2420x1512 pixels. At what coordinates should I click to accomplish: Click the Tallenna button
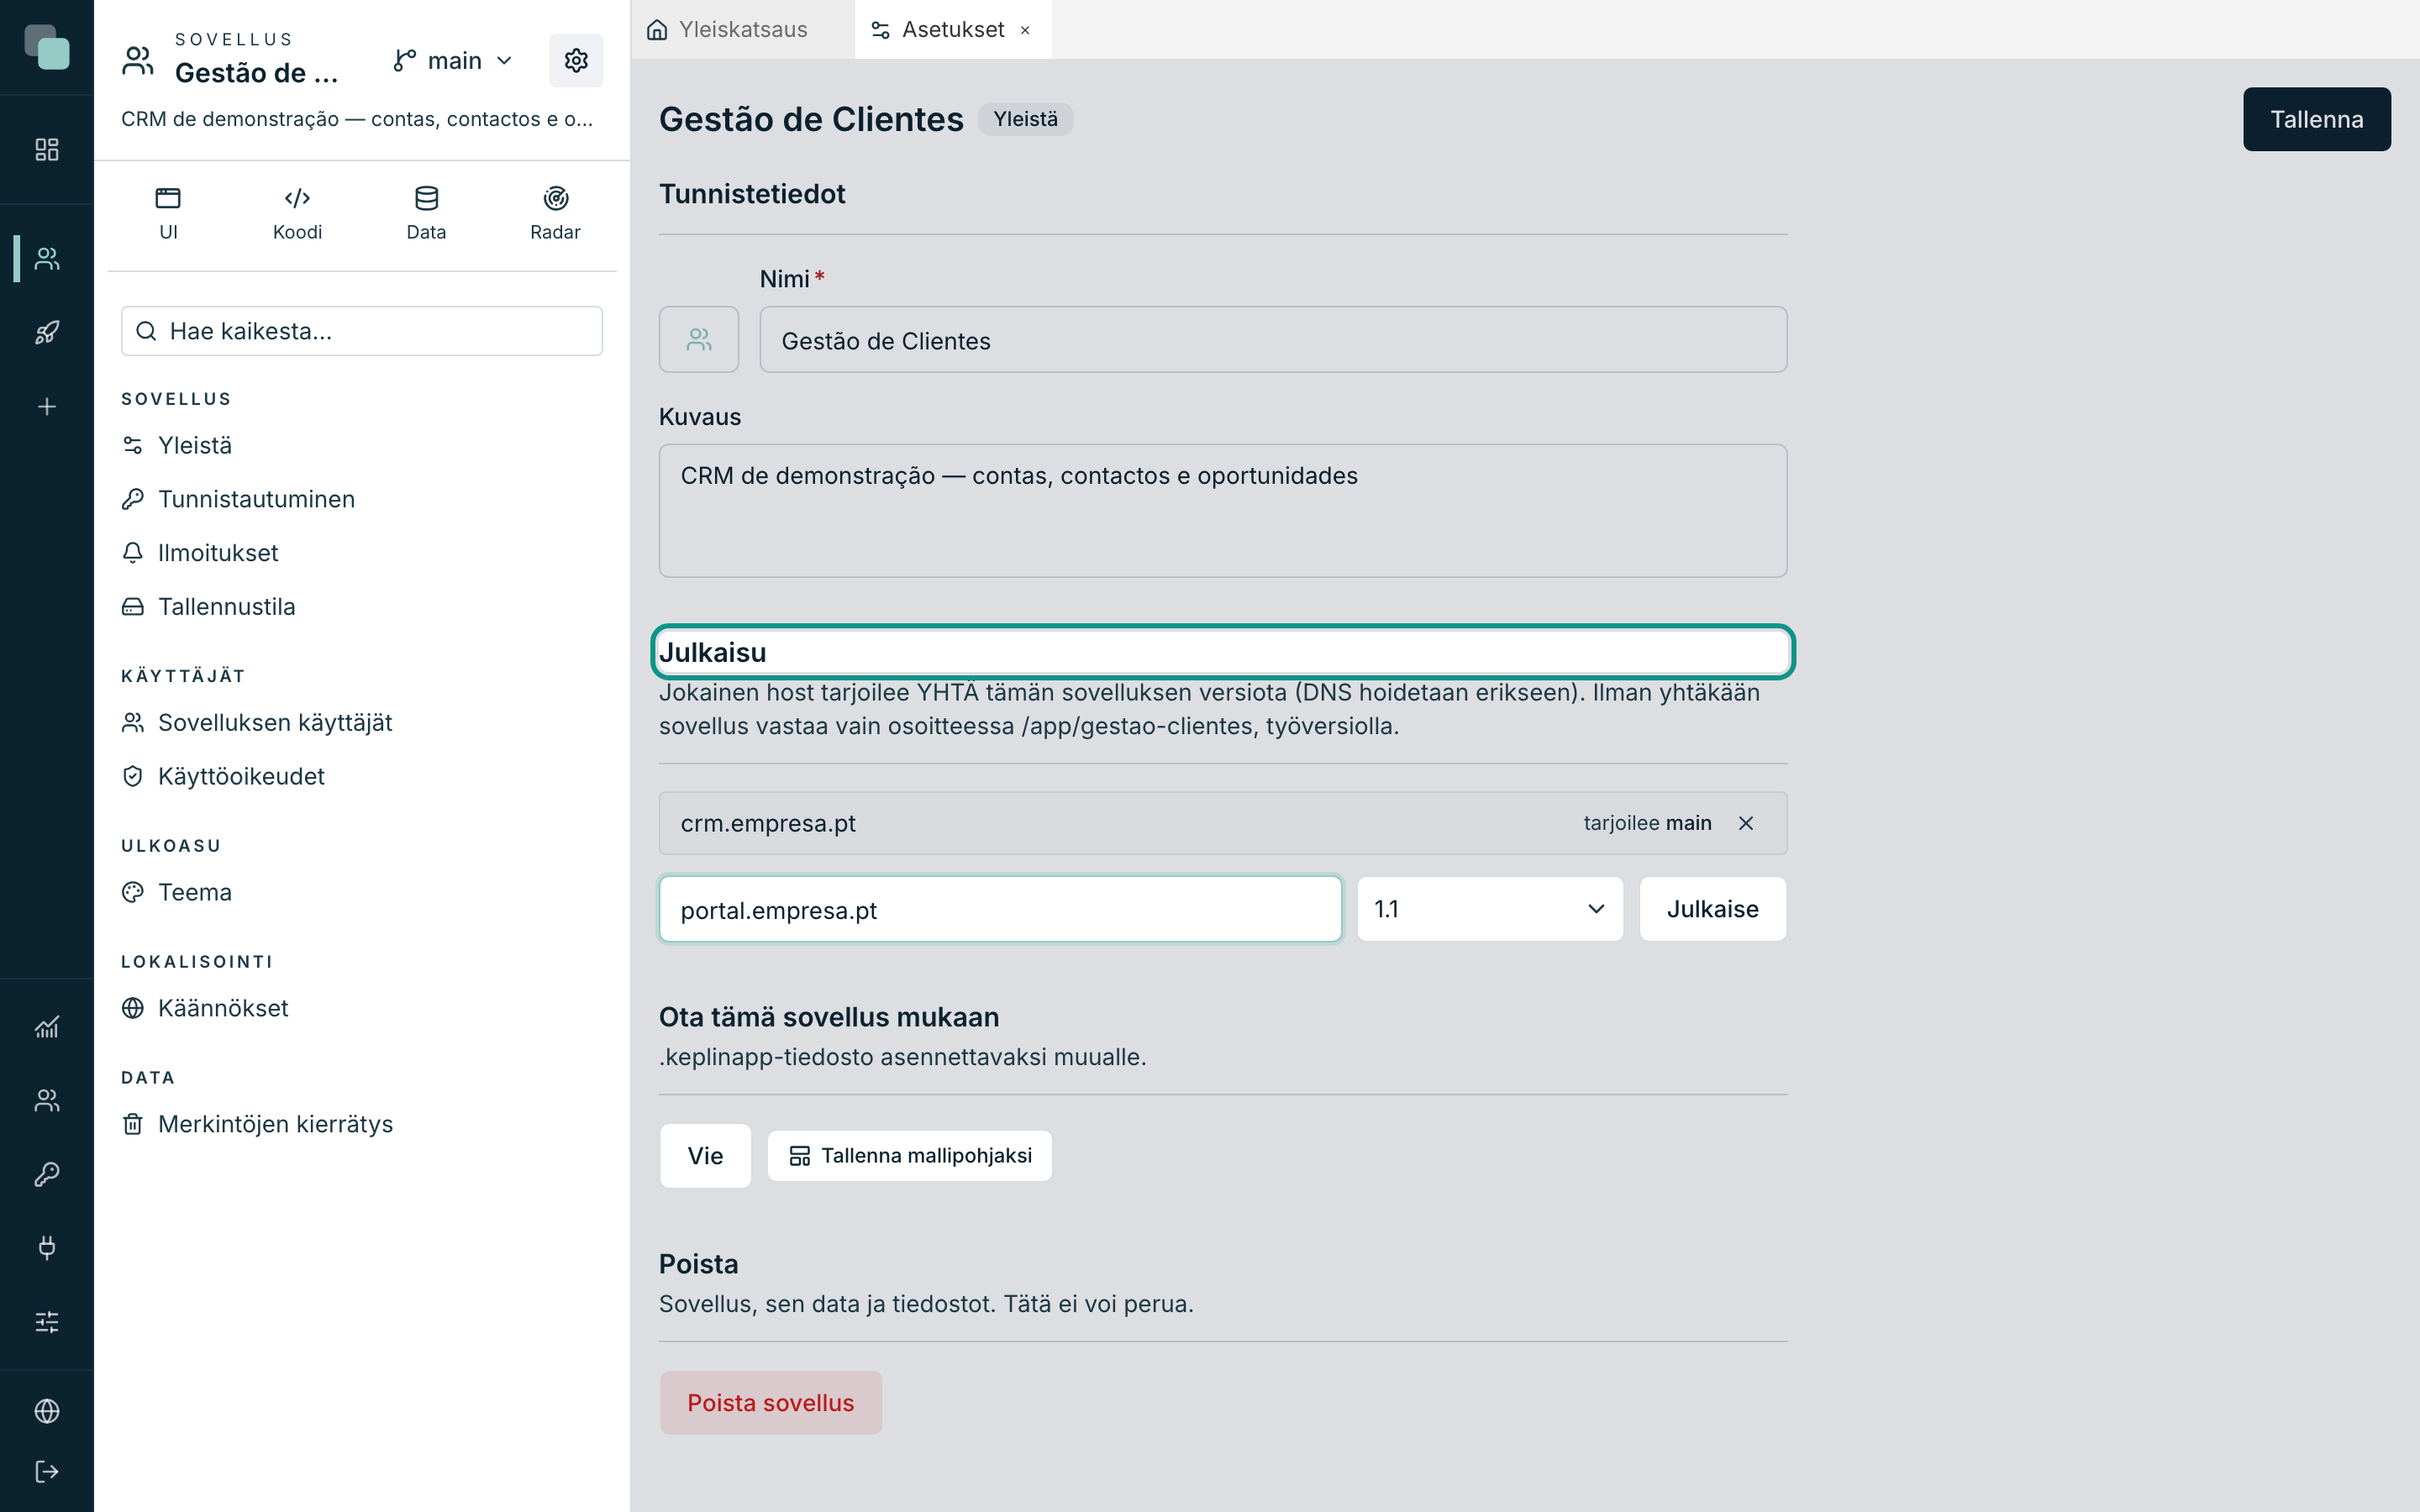(x=2316, y=119)
